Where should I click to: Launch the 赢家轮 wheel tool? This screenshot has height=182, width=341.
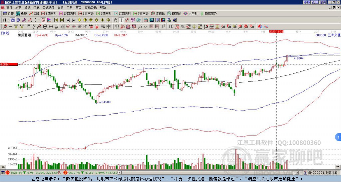pos(174,13)
